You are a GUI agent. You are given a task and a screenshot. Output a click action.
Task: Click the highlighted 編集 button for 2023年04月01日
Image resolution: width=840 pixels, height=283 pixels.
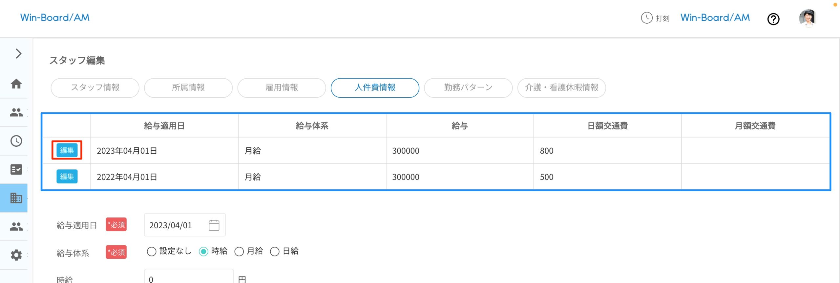pos(67,151)
